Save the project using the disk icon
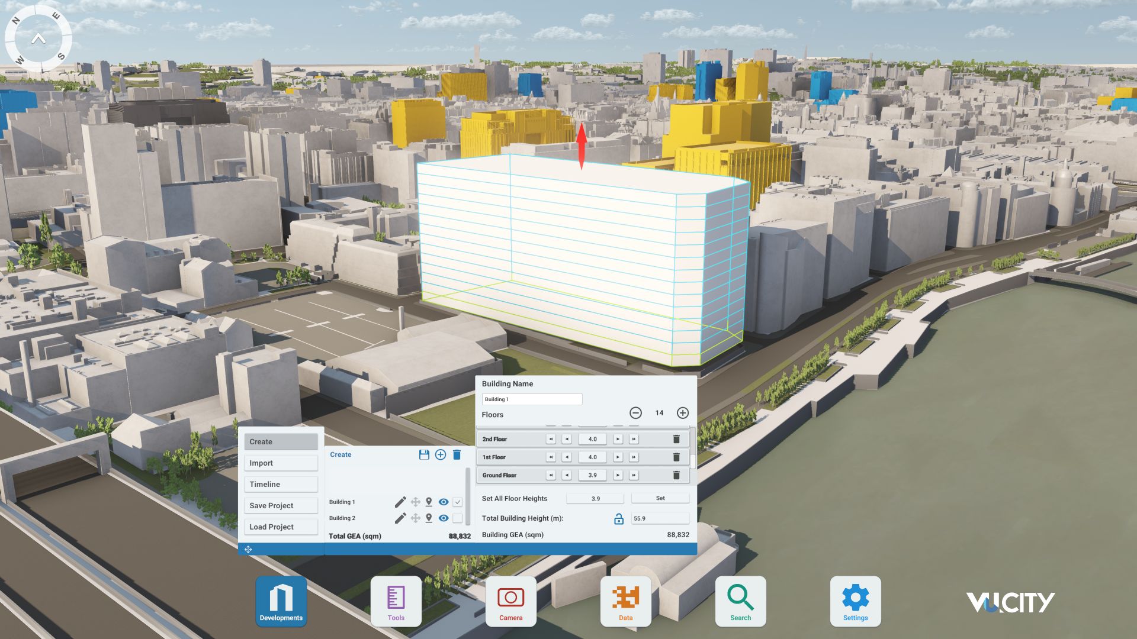 click(x=423, y=454)
